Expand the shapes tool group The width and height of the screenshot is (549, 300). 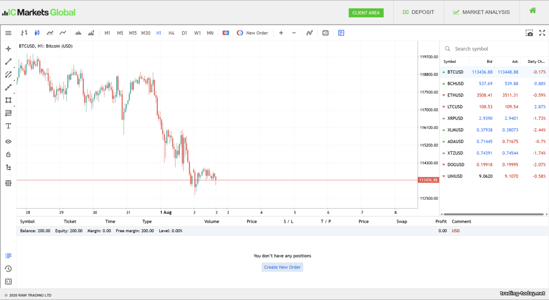[x=8, y=100]
